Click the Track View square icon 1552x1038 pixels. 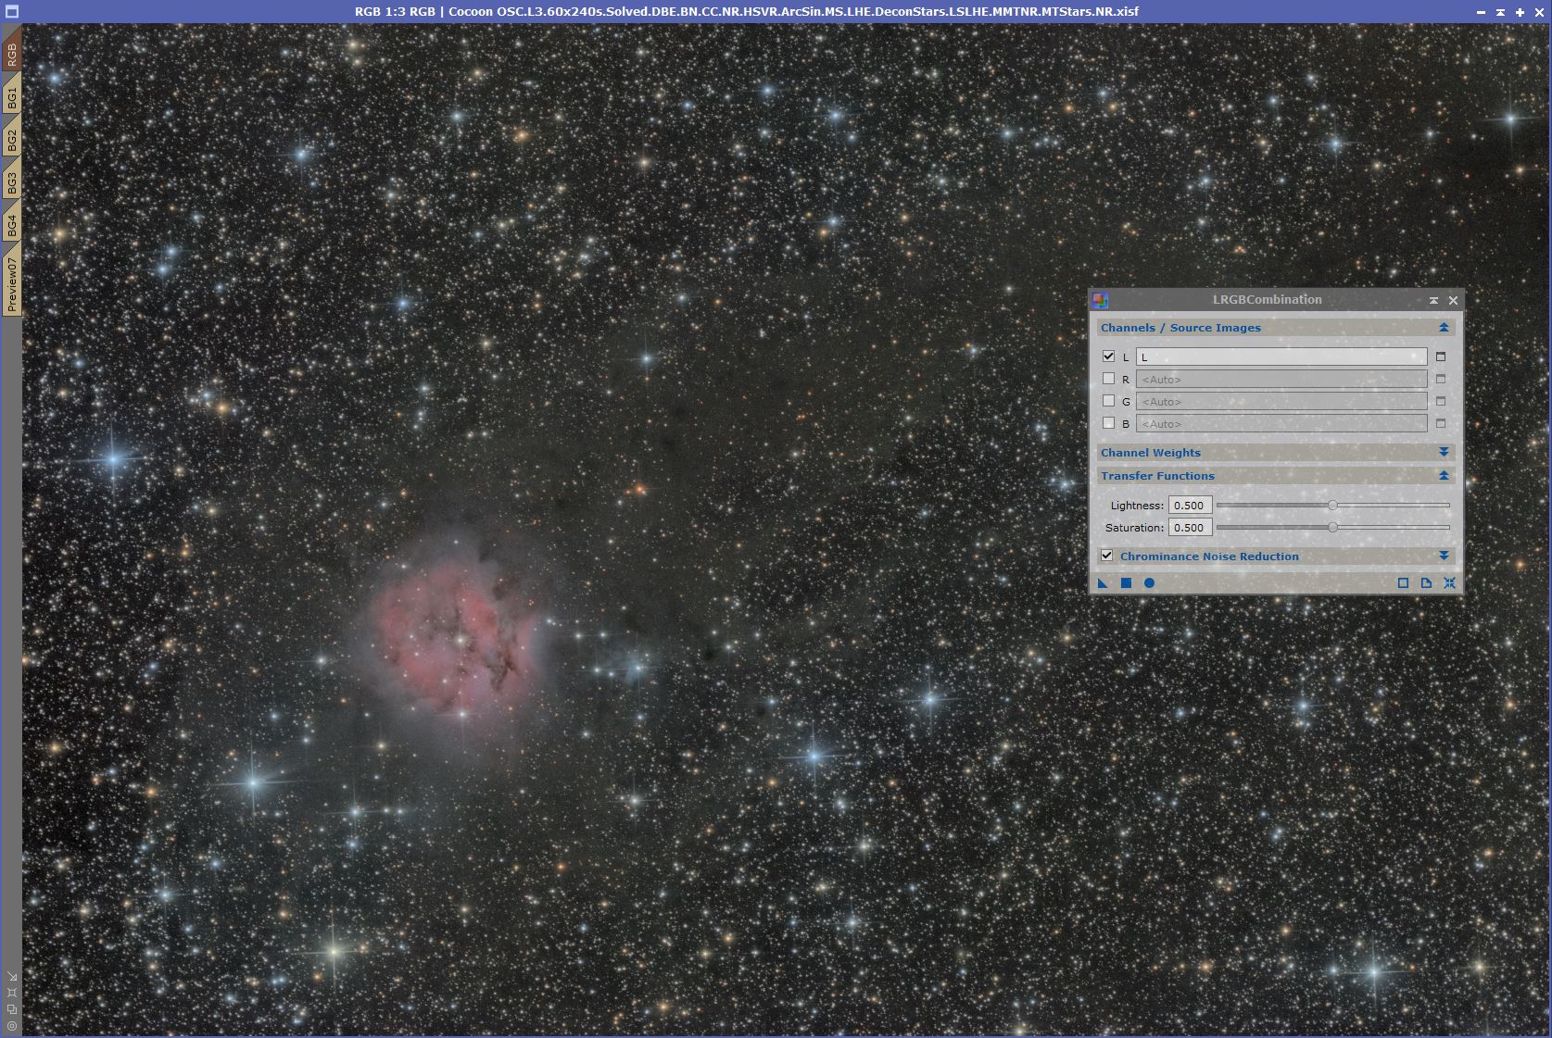coord(1403,583)
